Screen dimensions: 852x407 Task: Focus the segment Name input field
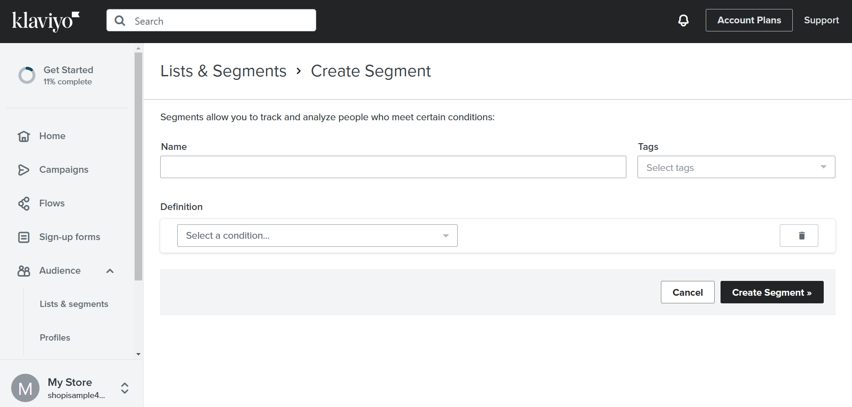coord(393,167)
